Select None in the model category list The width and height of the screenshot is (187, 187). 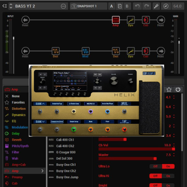(16, 96)
